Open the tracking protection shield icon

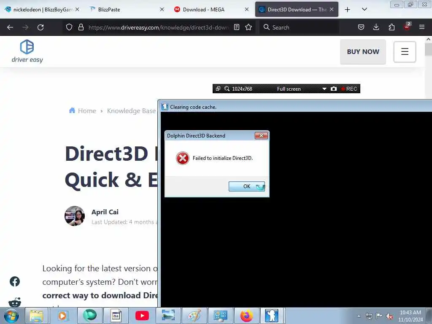click(69, 27)
